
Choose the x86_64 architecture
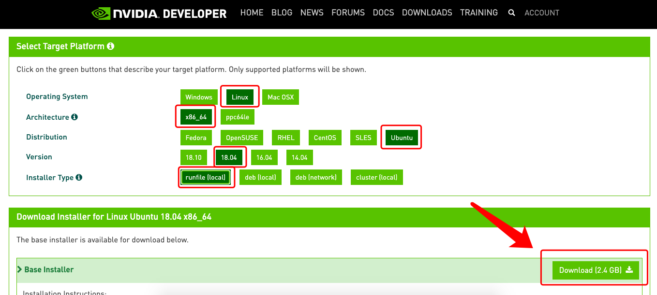pos(196,117)
